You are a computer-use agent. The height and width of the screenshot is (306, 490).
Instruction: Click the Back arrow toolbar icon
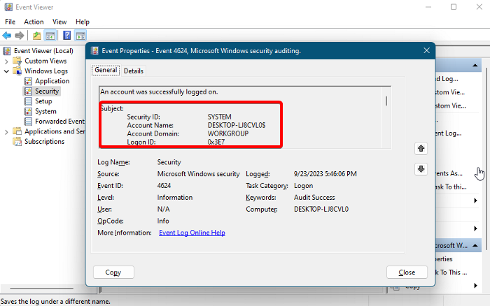point(6,36)
